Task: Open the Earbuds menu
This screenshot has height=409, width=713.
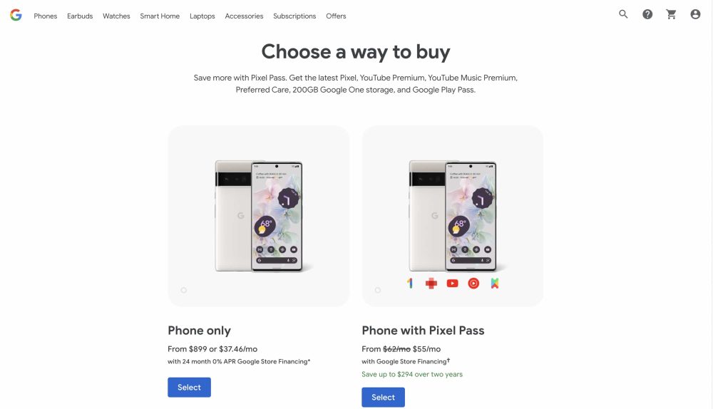Action: coord(80,16)
